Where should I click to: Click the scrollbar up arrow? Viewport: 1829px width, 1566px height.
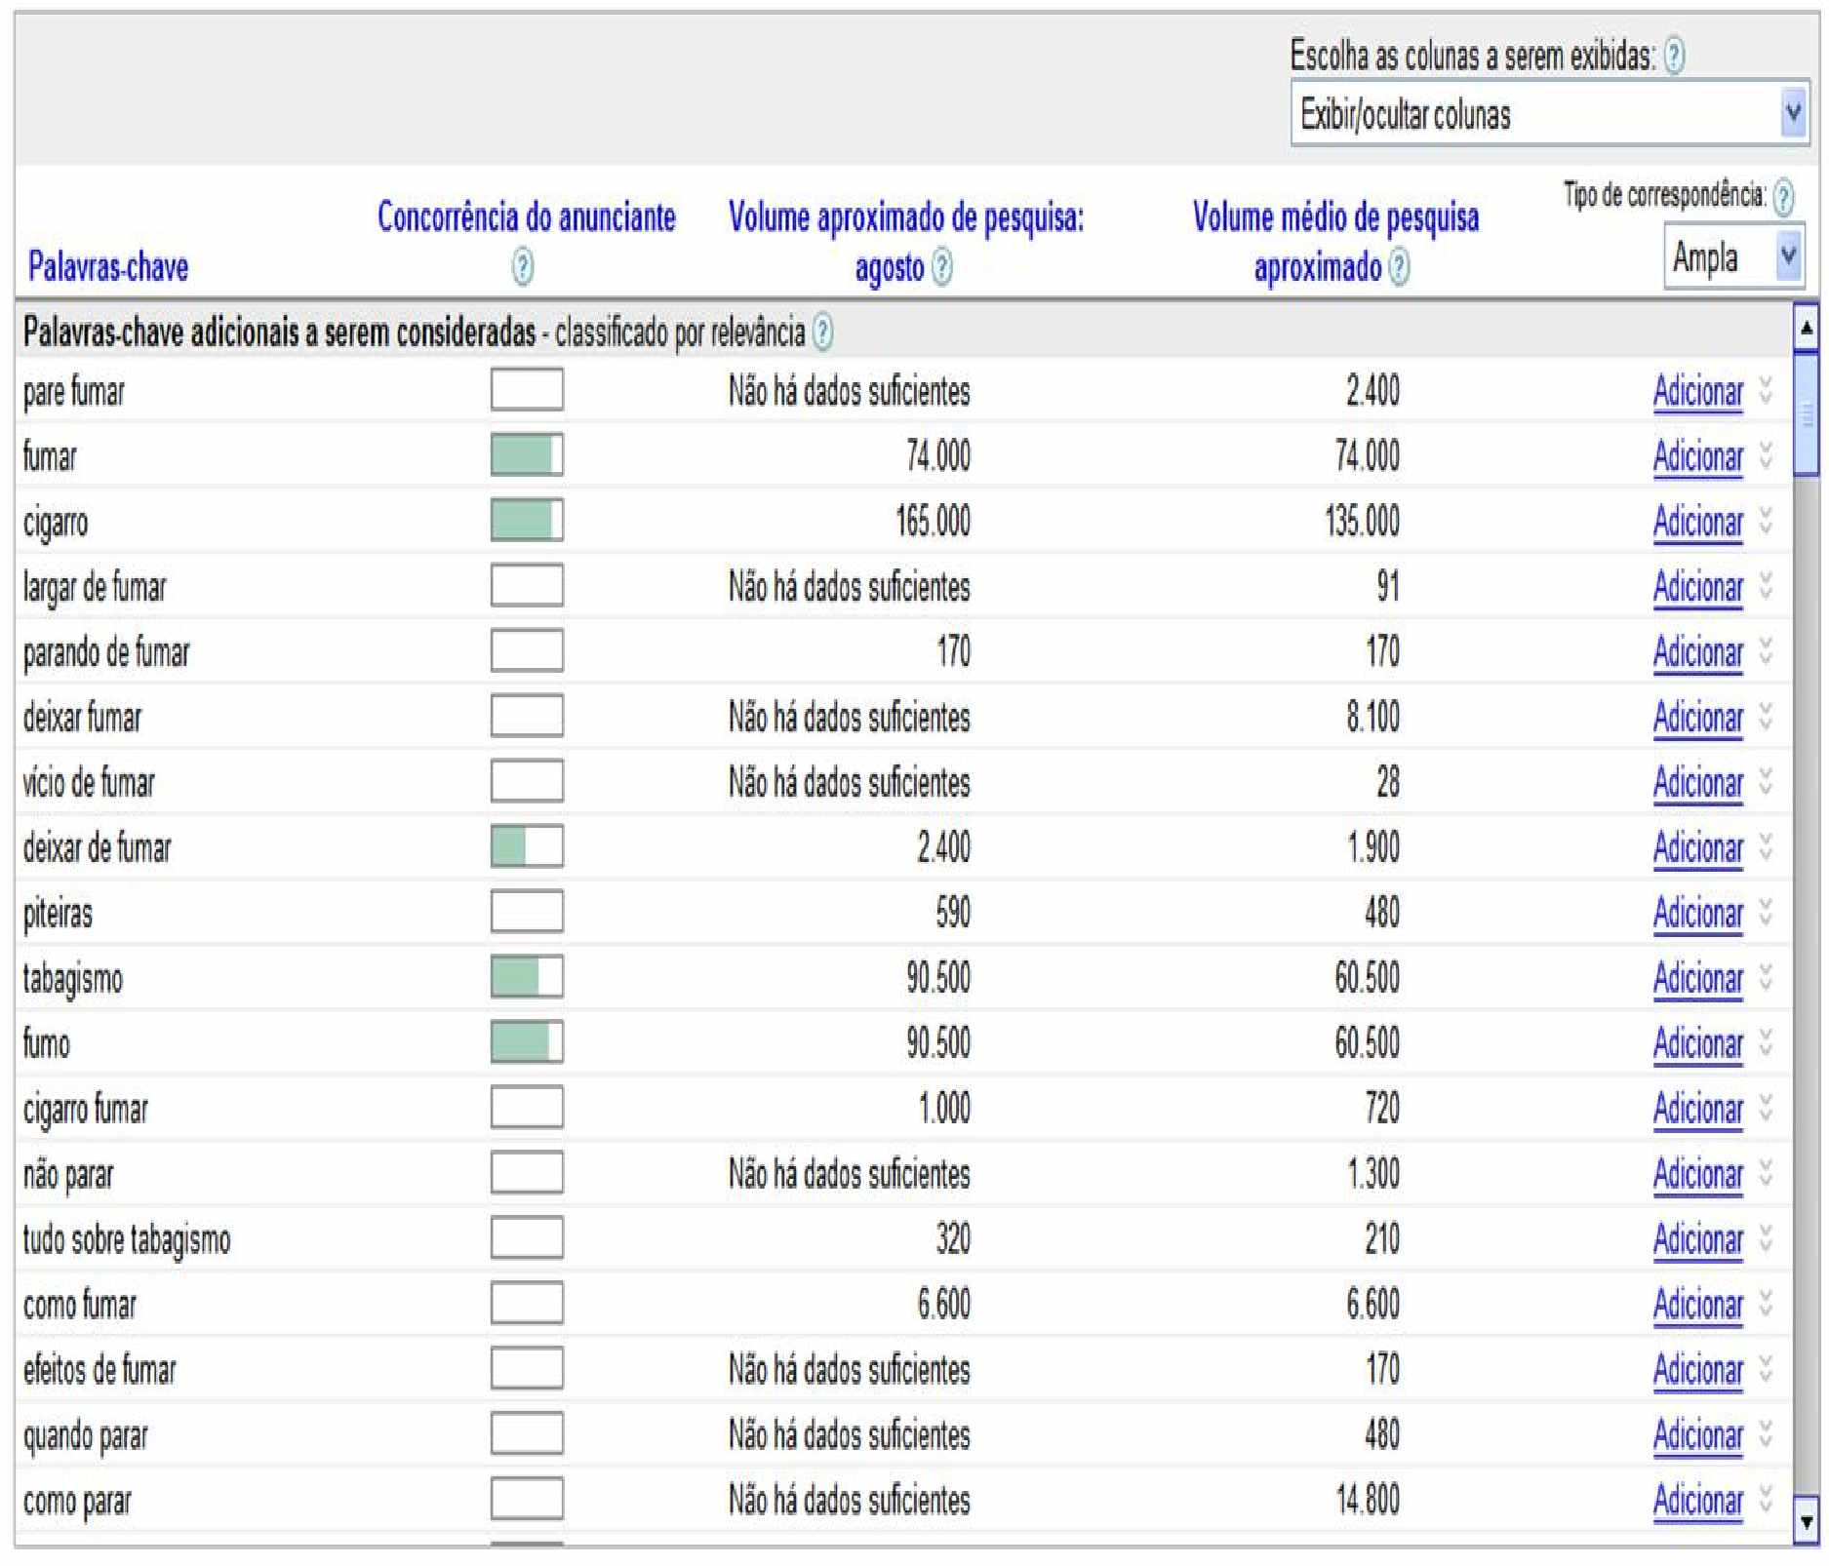point(1806,329)
